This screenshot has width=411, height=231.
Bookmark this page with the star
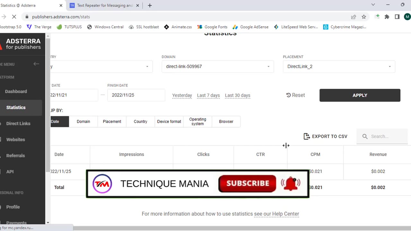364,17
